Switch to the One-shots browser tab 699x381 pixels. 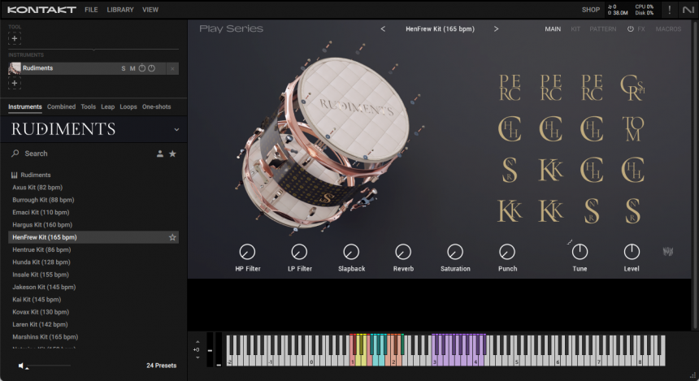pyautogui.click(x=157, y=106)
